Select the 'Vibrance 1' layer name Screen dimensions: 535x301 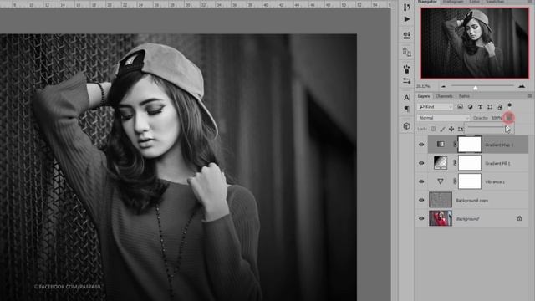click(x=495, y=182)
